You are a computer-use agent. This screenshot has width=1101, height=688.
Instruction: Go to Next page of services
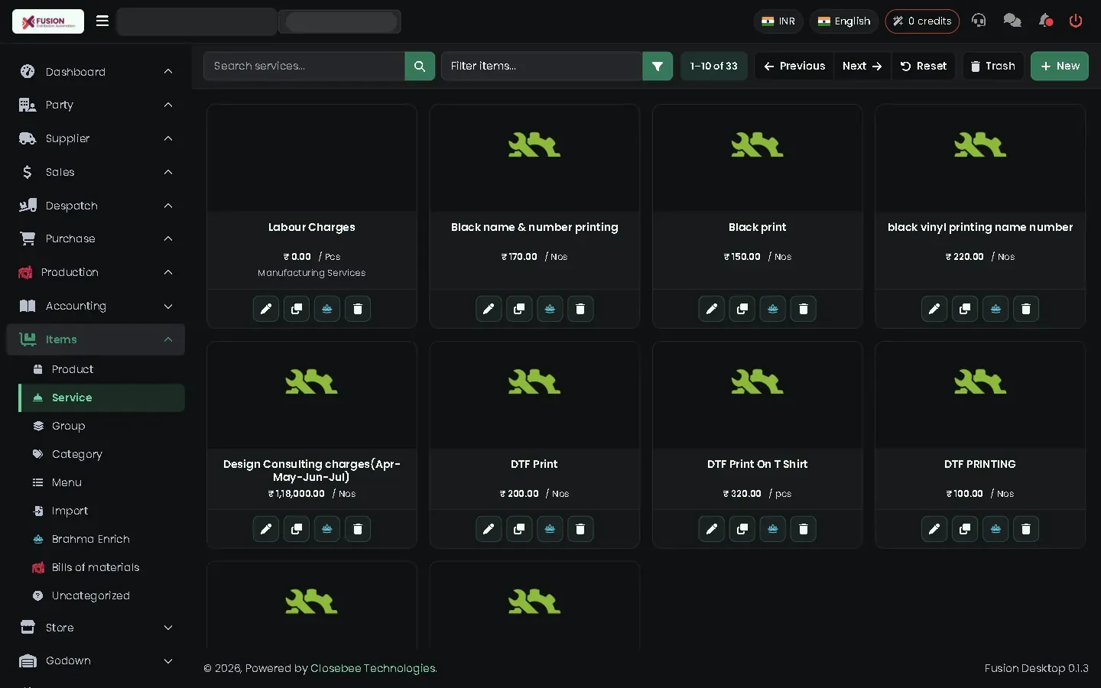(x=862, y=67)
